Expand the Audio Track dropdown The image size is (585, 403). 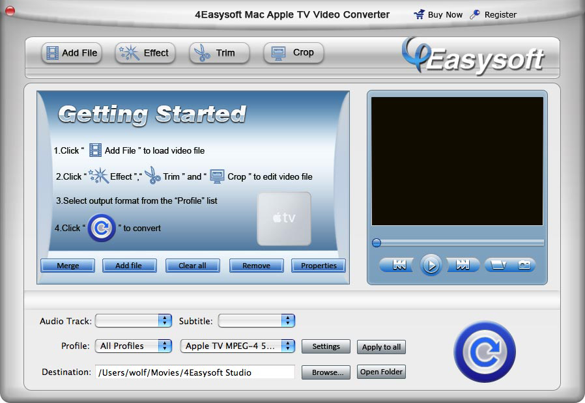pos(133,320)
